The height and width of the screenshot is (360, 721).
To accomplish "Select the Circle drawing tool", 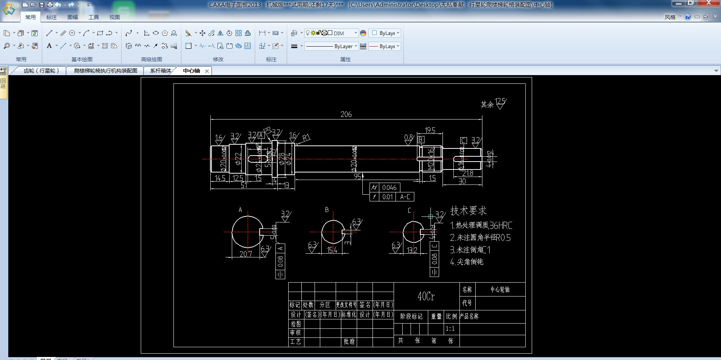I will tap(72, 33).
